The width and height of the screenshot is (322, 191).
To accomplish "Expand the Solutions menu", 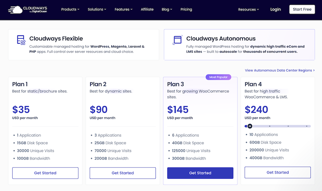I will point(97,9).
